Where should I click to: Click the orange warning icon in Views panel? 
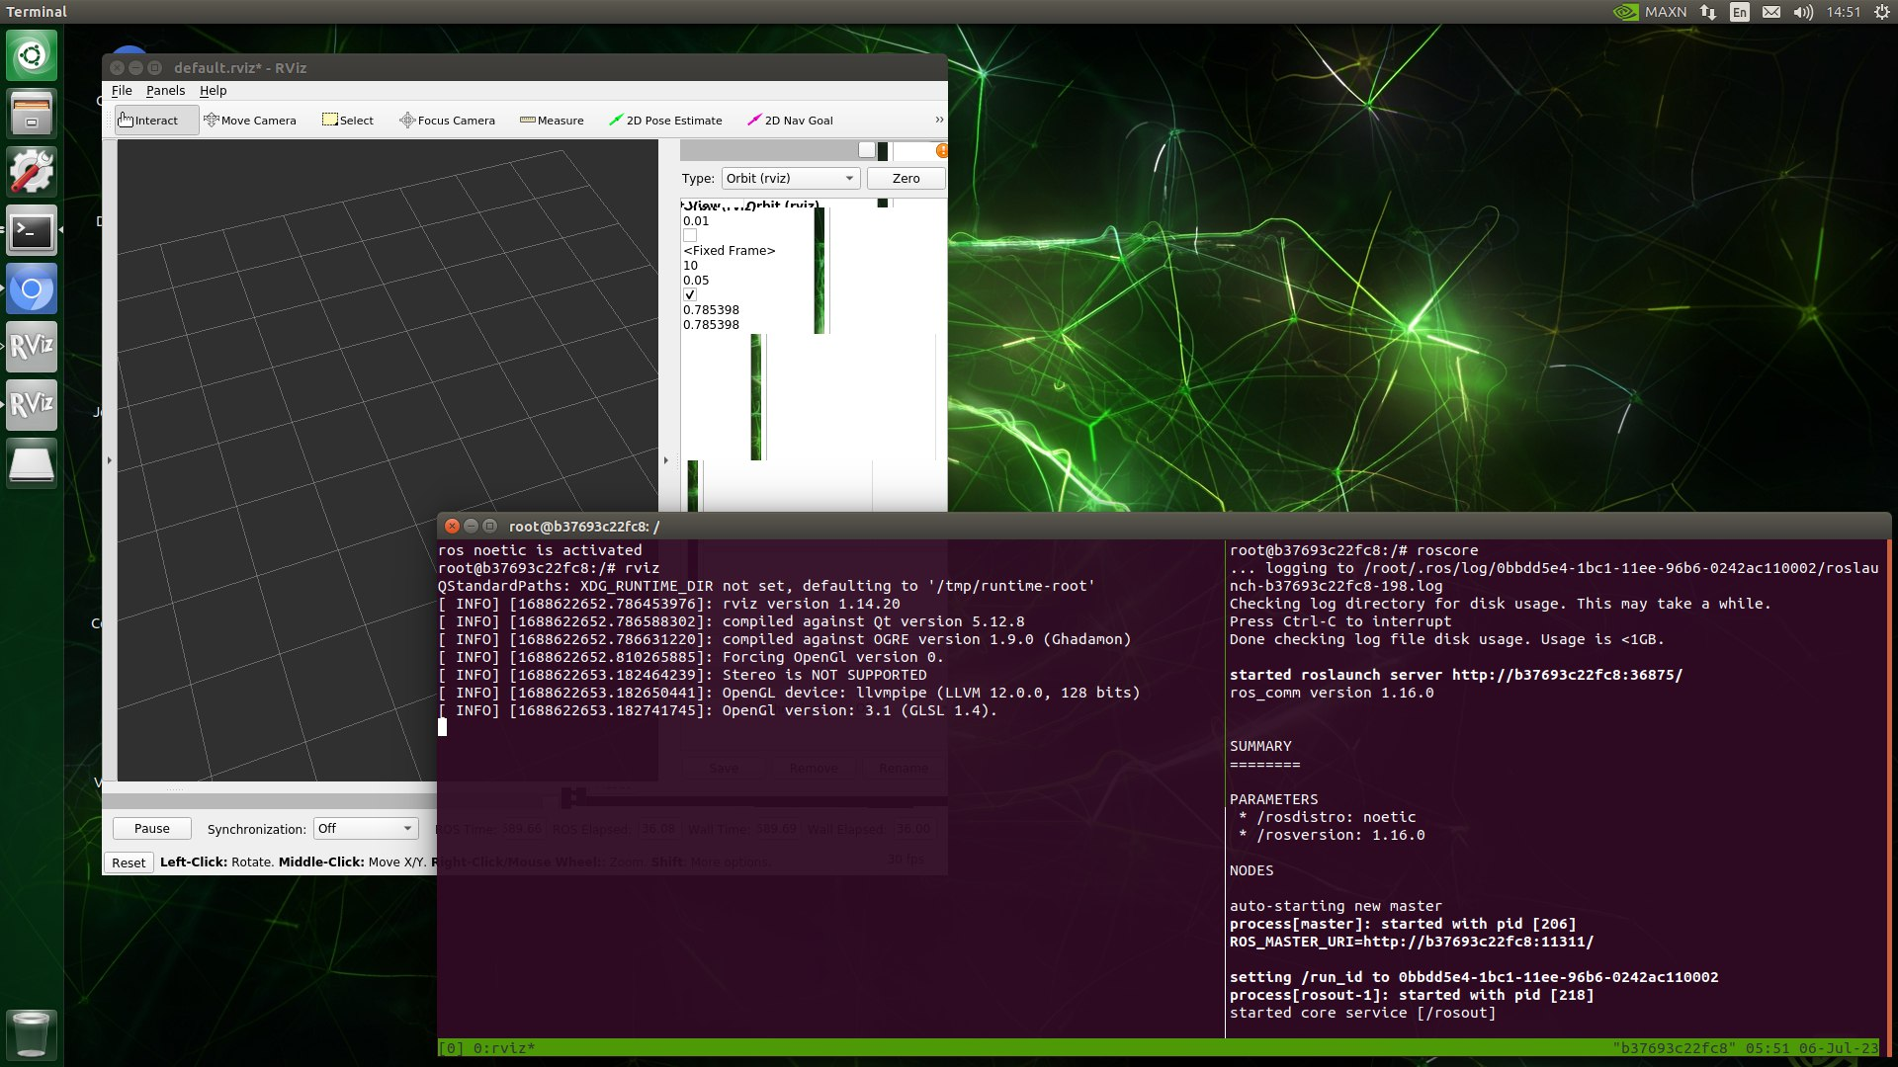pyautogui.click(x=942, y=150)
